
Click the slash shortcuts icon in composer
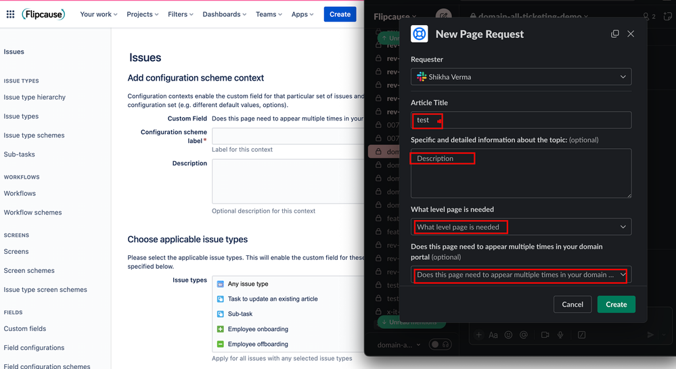(x=581, y=335)
